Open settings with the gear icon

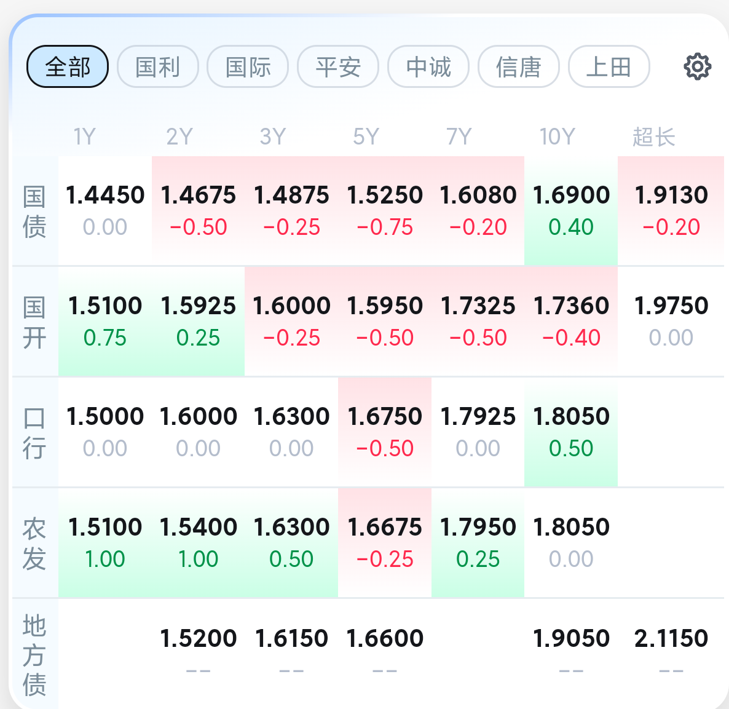(x=698, y=66)
